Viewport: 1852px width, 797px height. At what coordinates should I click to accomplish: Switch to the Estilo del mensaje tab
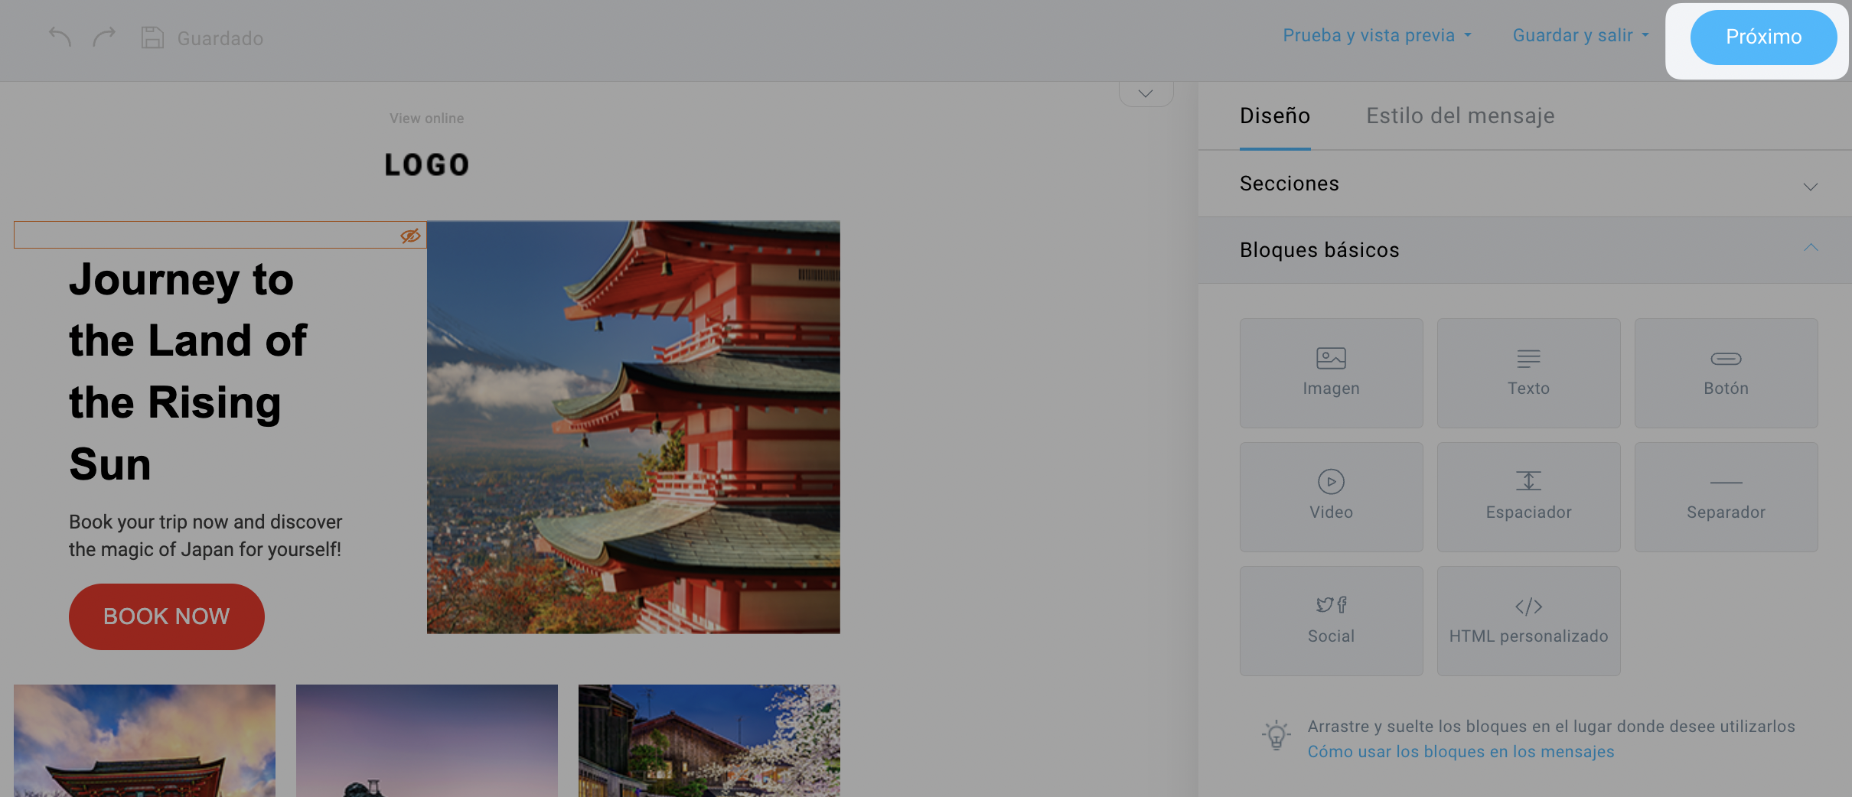tap(1460, 115)
